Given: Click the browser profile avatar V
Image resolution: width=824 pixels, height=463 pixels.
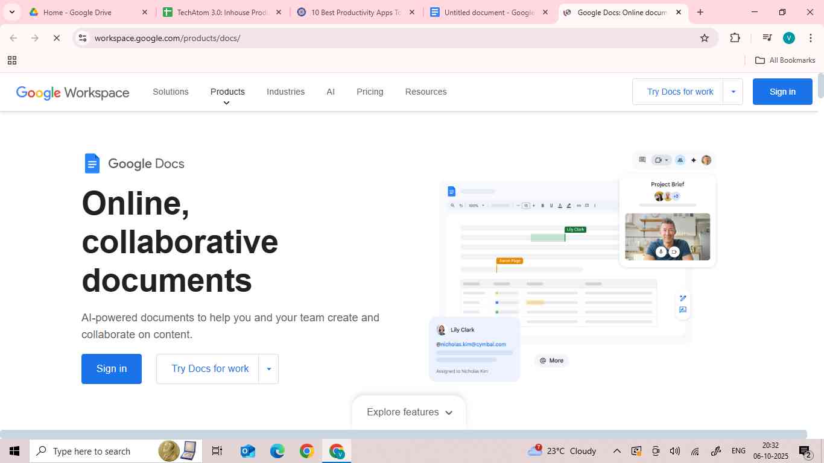Looking at the screenshot, I should [x=788, y=37].
